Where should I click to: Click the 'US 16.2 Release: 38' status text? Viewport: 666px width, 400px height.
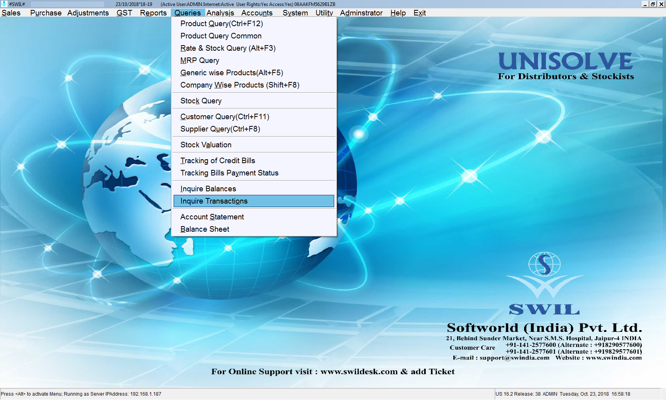pyautogui.click(x=518, y=394)
